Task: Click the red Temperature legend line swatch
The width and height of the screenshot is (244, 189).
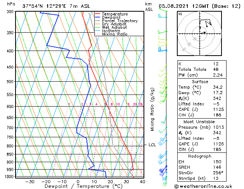Action: pos(98,14)
